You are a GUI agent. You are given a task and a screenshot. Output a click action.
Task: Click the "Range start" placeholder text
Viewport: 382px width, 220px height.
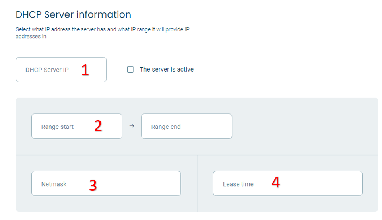(57, 127)
